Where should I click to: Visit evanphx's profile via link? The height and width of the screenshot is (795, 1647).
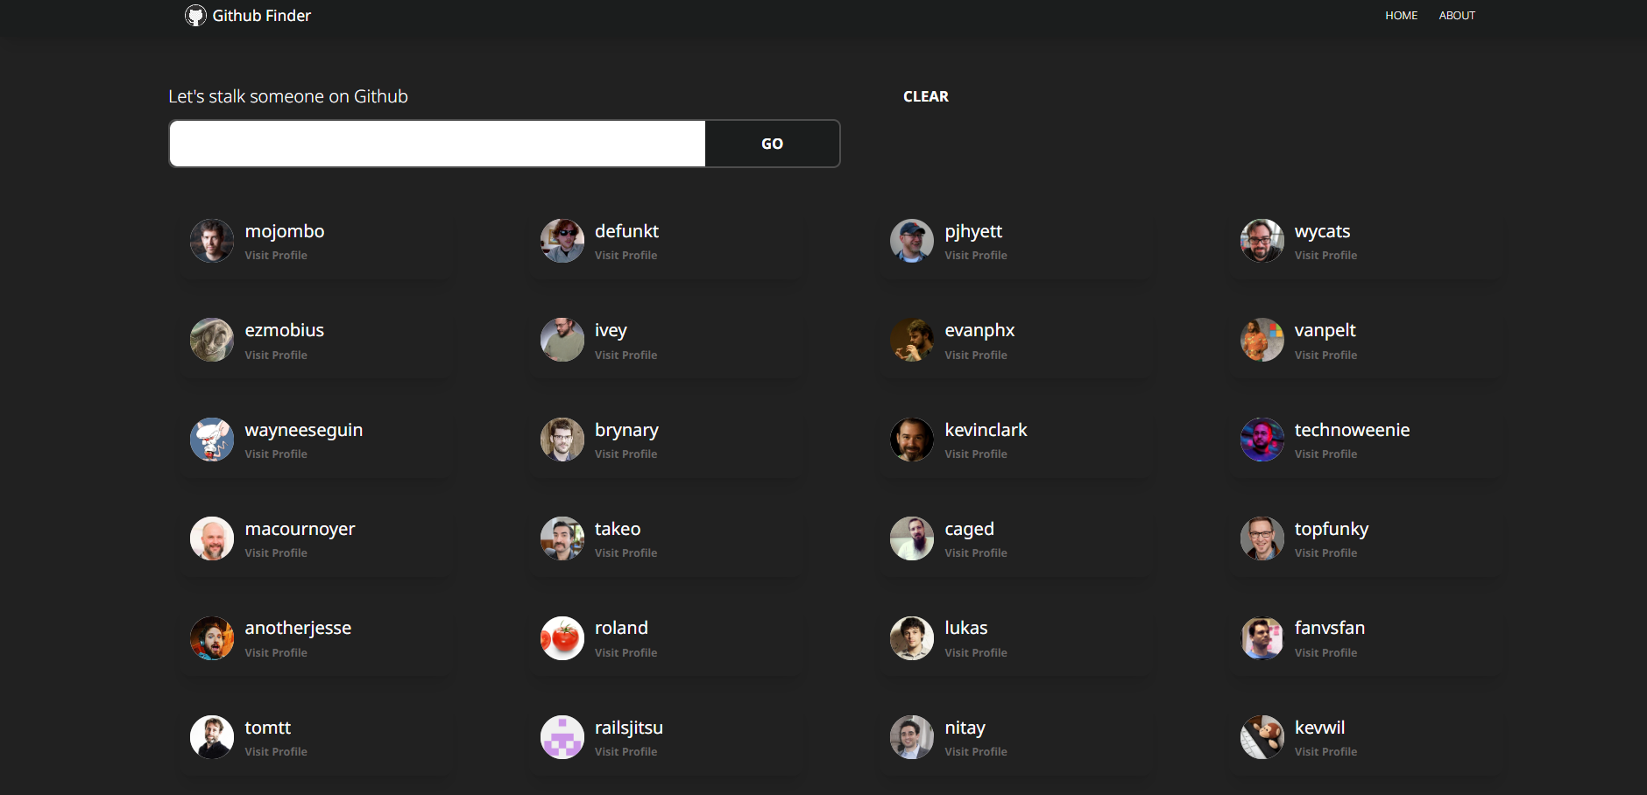976,355
